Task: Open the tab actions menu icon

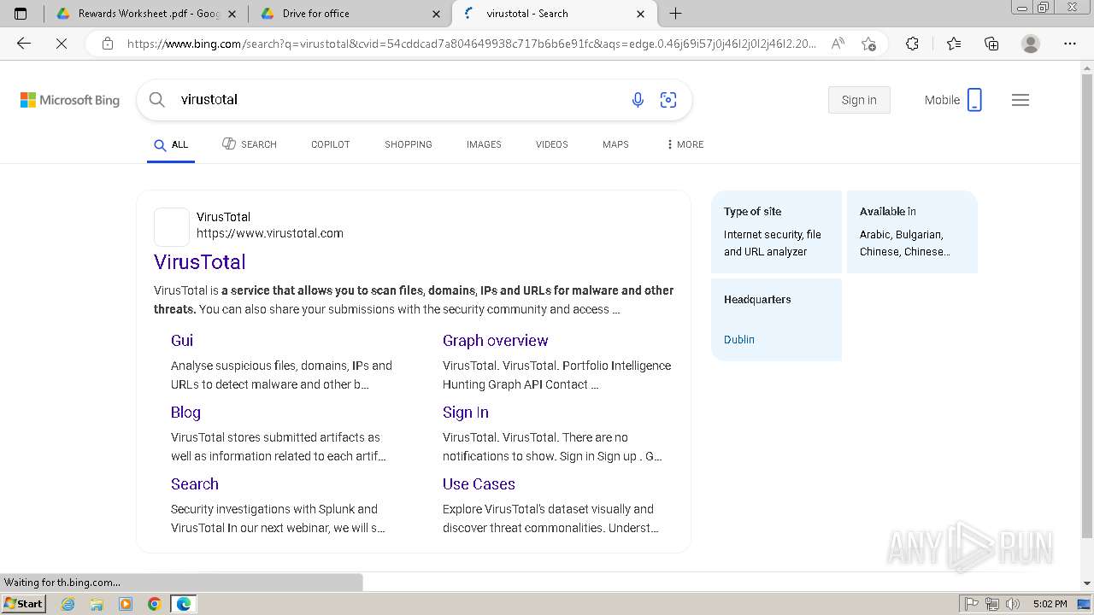Action: click(x=21, y=14)
